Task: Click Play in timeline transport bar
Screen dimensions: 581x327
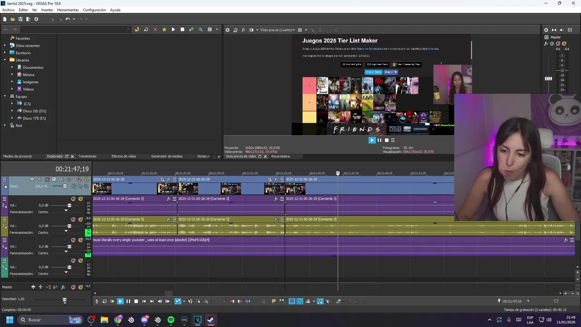Action: [x=120, y=301]
